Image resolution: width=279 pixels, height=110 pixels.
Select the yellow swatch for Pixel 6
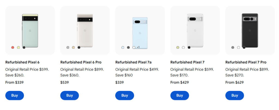tap(18, 48)
